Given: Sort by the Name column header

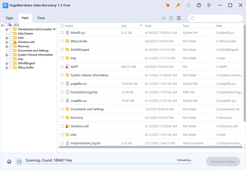Looking at the screenshot, I should coord(69,26).
